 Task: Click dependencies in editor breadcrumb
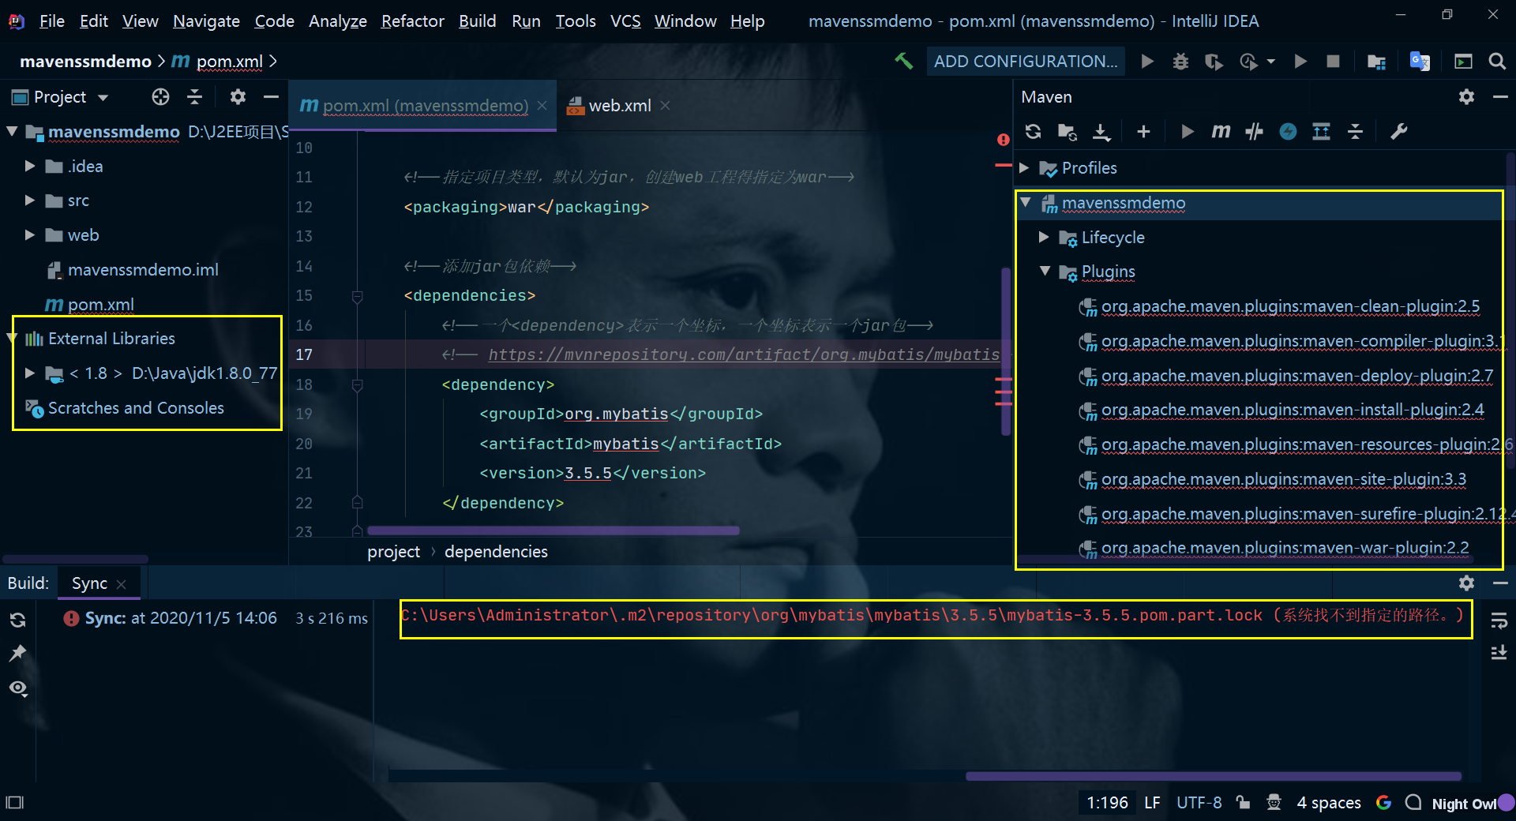tap(496, 552)
